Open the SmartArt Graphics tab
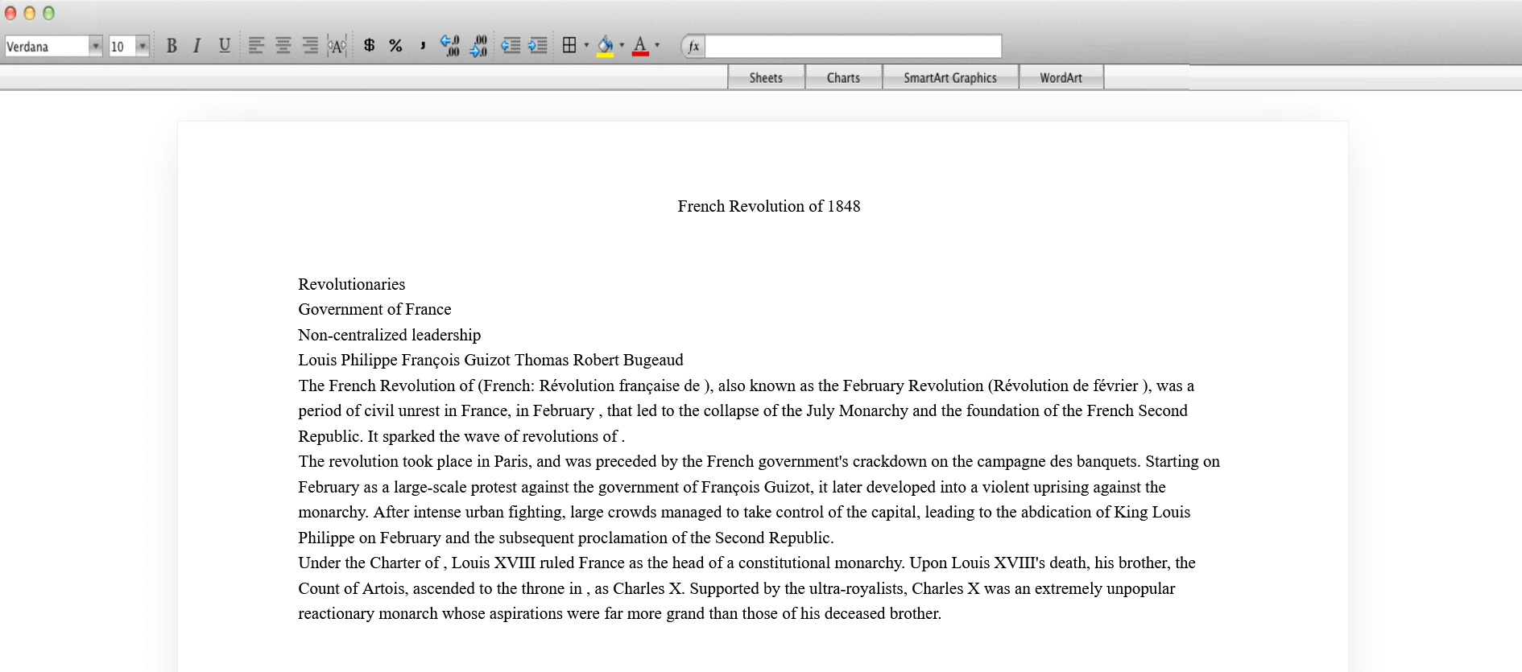The image size is (1522, 672). (950, 78)
